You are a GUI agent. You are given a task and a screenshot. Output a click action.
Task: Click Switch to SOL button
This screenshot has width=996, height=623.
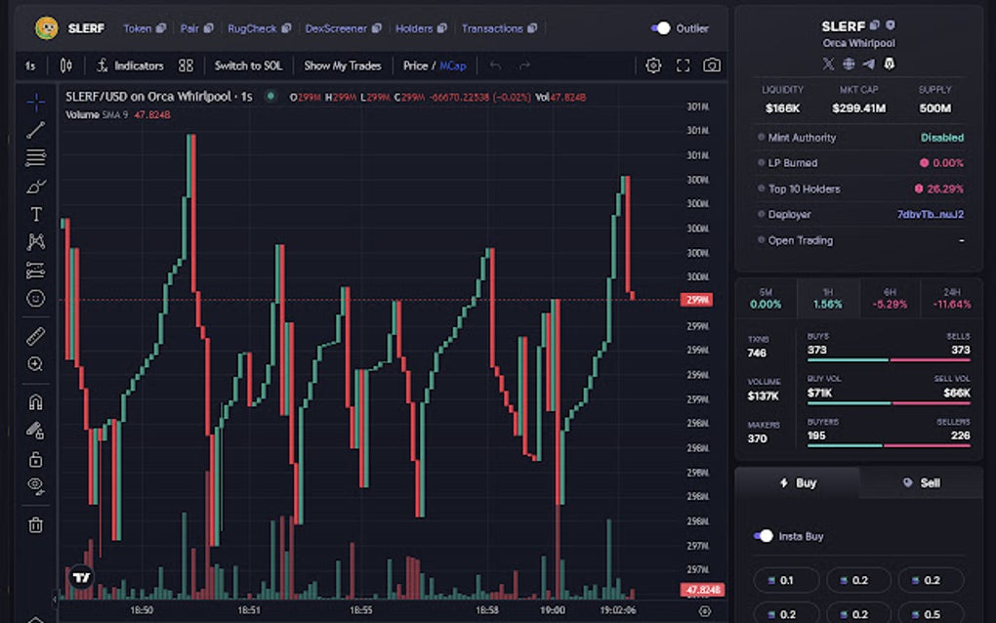(248, 65)
